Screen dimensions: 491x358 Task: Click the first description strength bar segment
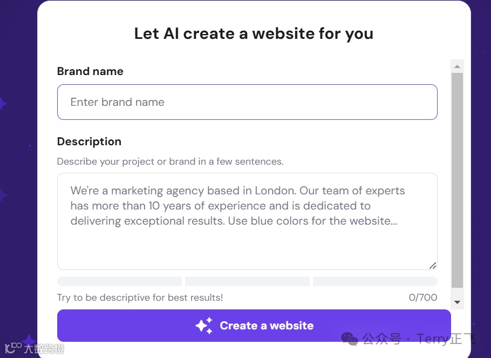tap(119, 281)
